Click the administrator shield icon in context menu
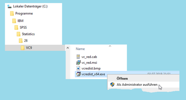Viewport: 186px width, 100px height. pos(112,85)
